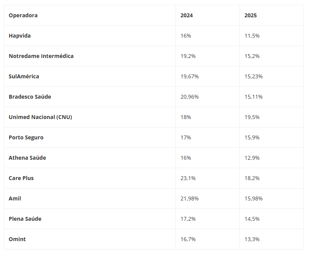The width and height of the screenshot is (309, 253).
Task: Click the Porto Seguro row label
Action: 26,137
